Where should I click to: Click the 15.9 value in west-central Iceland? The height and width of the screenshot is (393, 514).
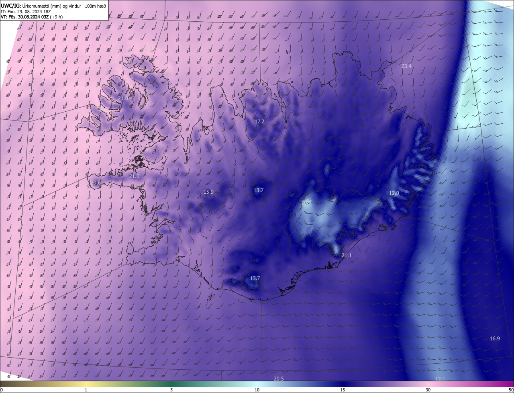pyautogui.click(x=208, y=192)
